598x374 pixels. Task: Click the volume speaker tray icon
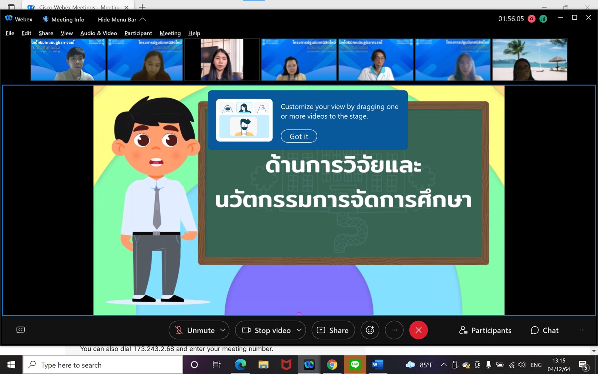(x=522, y=365)
